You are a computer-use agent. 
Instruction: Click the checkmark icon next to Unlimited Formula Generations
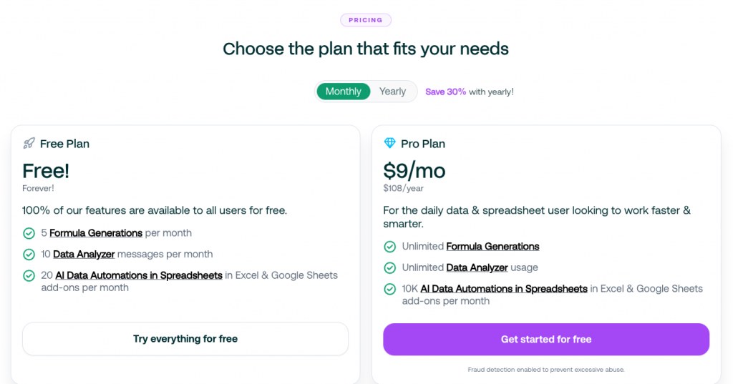389,247
